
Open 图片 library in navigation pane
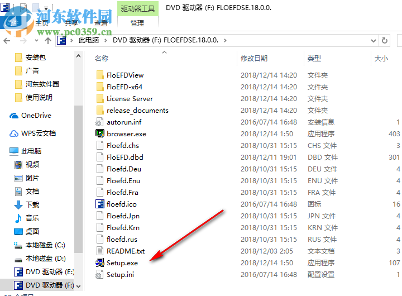coord(32,178)
